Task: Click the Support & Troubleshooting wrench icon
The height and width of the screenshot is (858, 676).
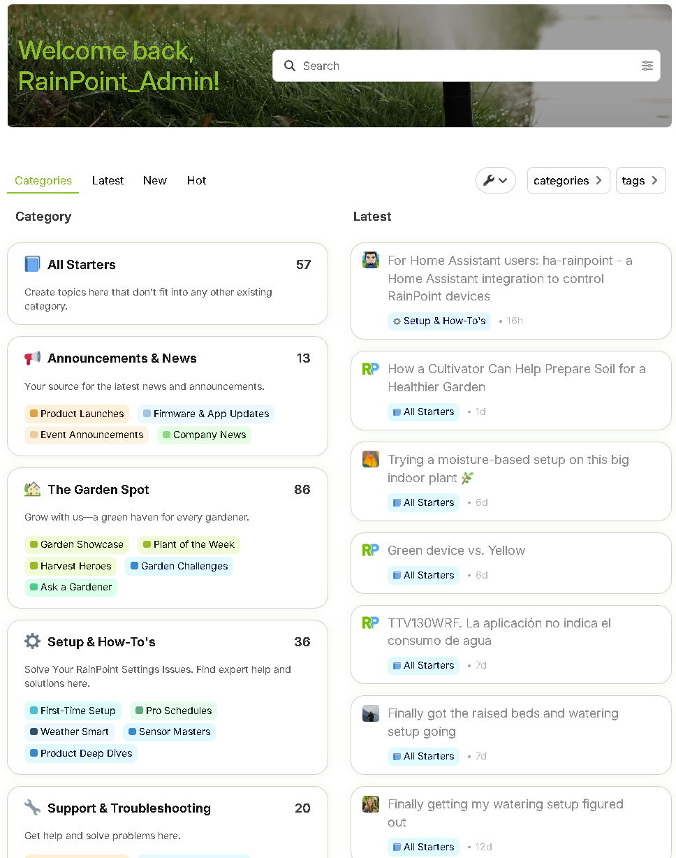Action: coord(32,808)
